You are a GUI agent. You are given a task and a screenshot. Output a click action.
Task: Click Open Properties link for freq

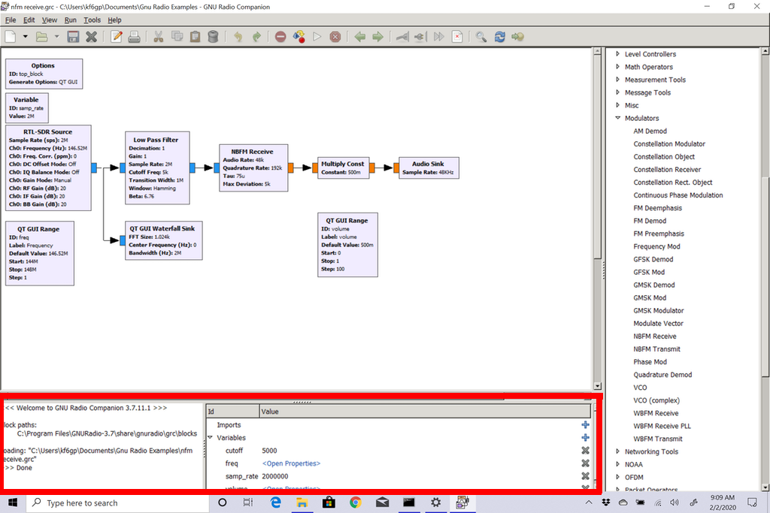point(291,463)
